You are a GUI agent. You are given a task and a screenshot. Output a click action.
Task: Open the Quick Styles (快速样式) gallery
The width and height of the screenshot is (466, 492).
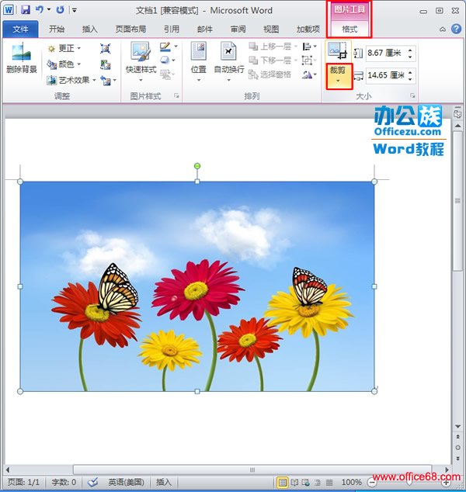tap(141, 59)
